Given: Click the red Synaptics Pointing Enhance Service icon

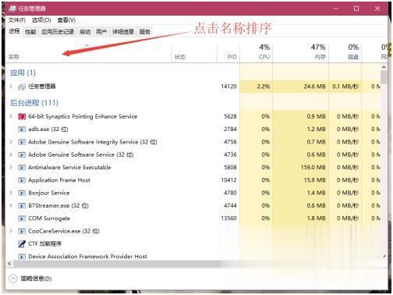Looking at the screenshot, I should (x=22, y=116).
